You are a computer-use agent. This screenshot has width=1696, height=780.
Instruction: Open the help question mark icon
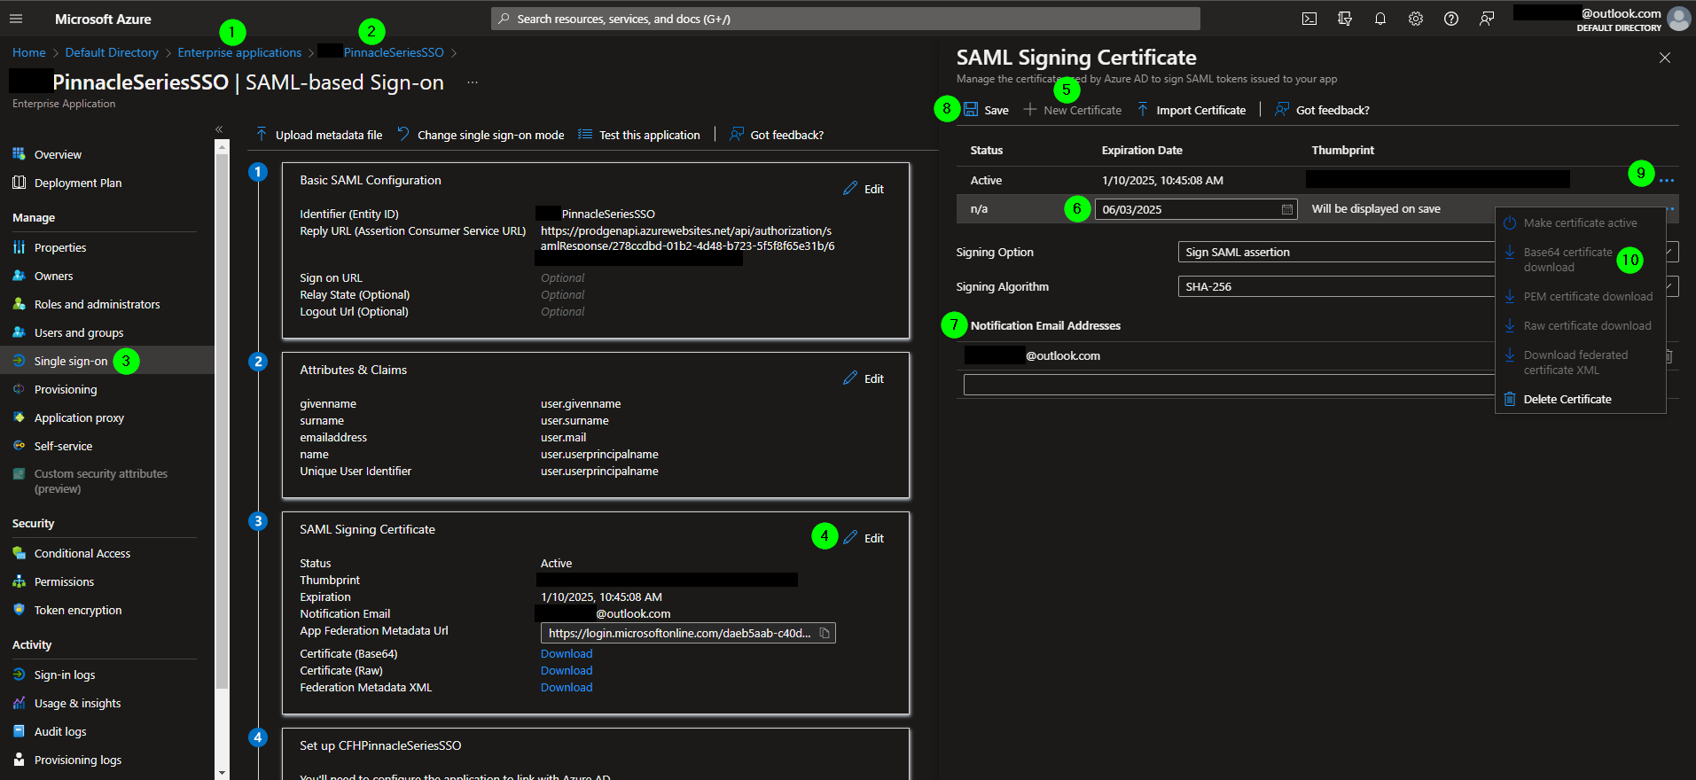pyautogui.click(x=1451, y=19)
